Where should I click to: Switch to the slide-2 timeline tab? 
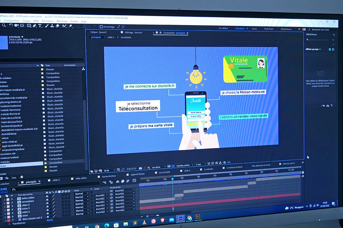click(x=56, y=180)
